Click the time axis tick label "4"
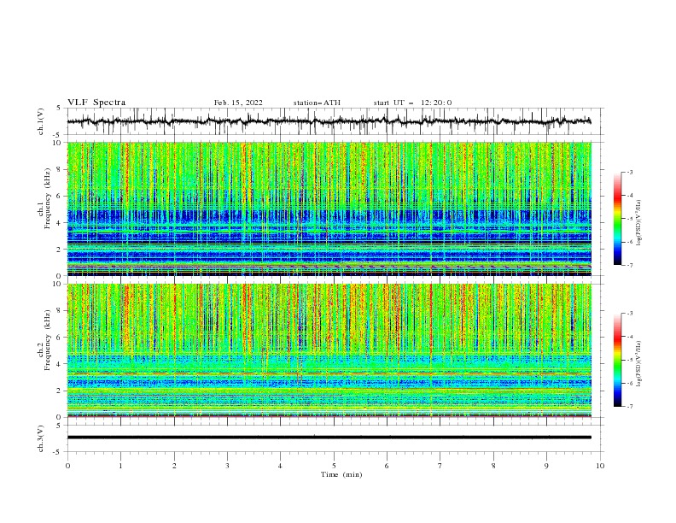Image resolution: width=676 pixels, height=523 pixels. [x=280, y=466]
